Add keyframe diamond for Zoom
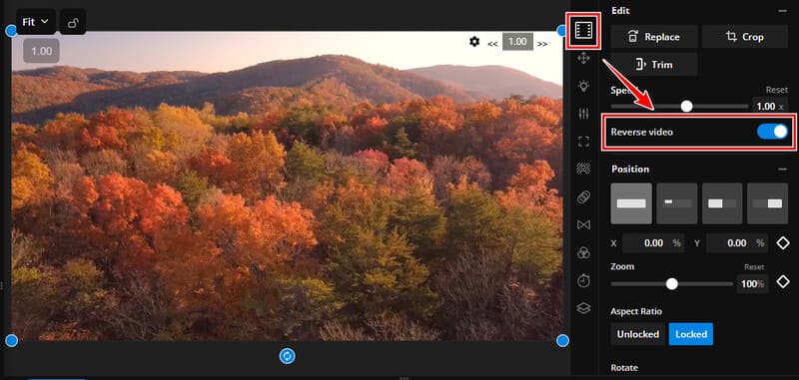 [783, 281]
